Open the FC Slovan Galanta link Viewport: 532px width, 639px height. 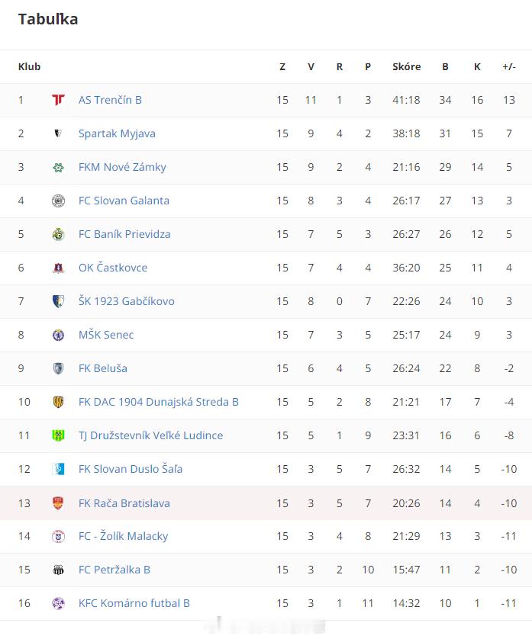[124, 201]
